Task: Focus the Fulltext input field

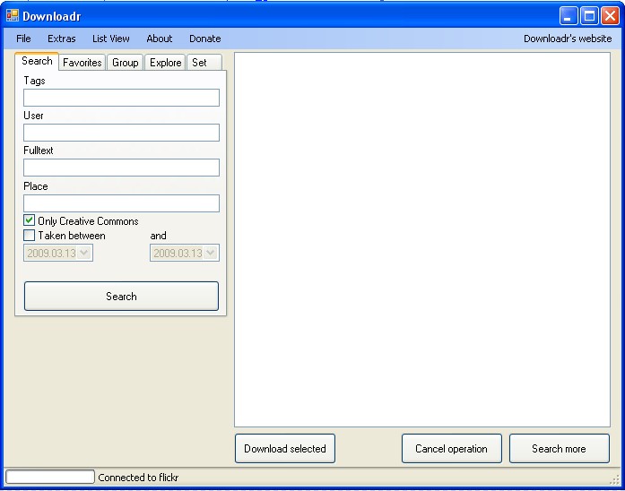Action: 121,168
